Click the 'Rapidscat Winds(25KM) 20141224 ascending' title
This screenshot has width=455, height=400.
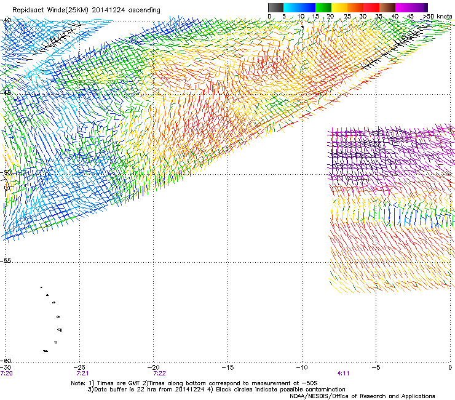86,10
